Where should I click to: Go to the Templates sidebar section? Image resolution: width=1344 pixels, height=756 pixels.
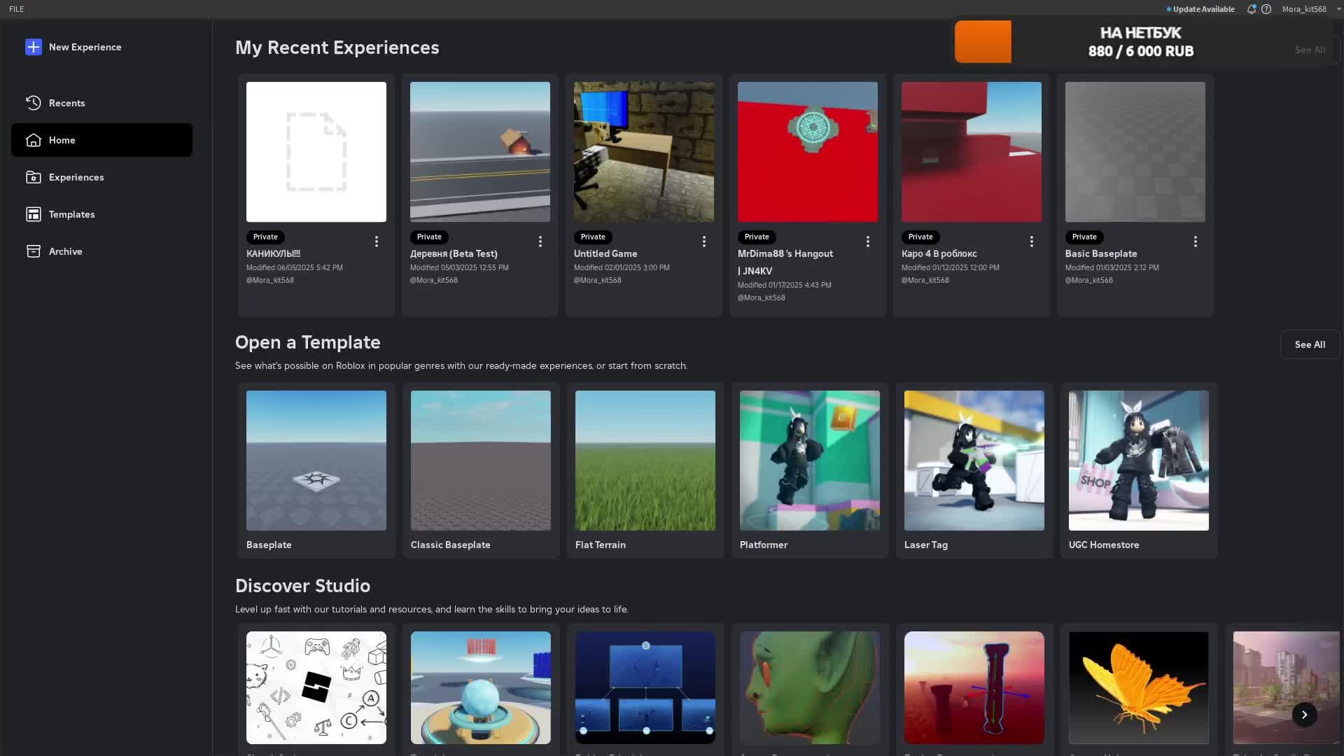(101, 214)
